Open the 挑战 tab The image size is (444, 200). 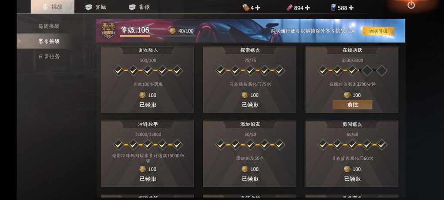53,7
